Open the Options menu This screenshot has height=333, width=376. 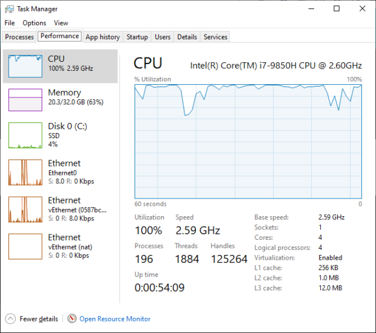click(35, 23)
